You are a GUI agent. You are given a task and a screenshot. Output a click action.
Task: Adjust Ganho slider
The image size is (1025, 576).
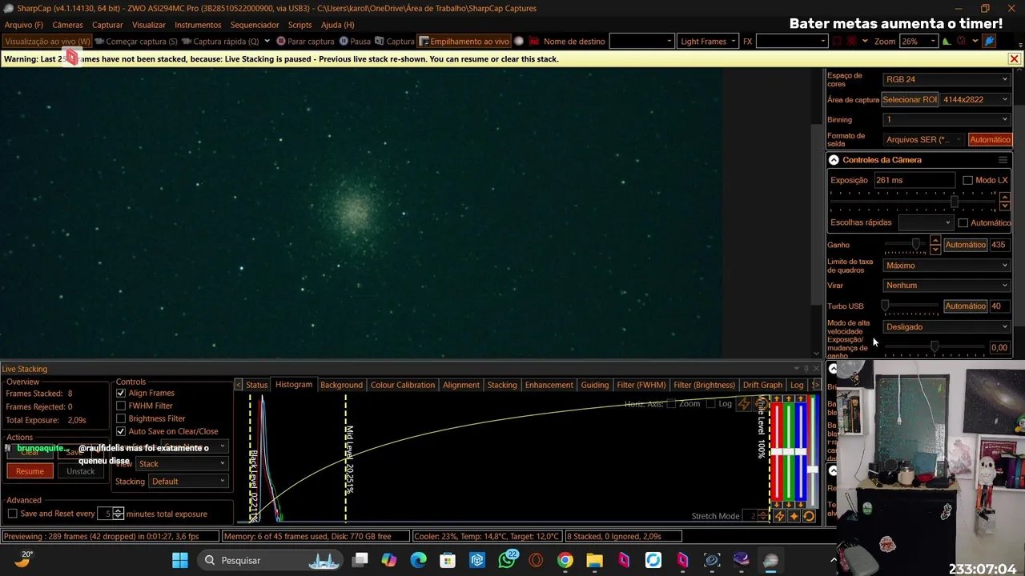[916, 245]
